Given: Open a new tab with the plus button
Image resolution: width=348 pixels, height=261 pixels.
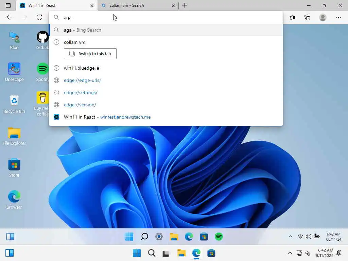Looking at the screenshot, I should click(x=185, y=5).
